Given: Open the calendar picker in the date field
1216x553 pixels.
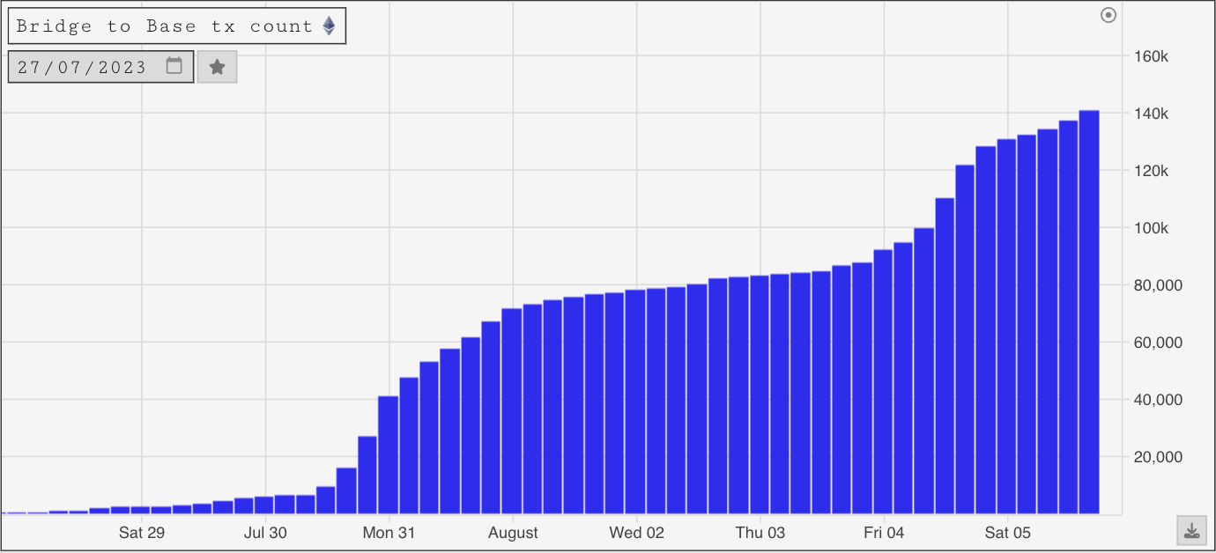Looking at the screenshot, I should click(174, 66).
